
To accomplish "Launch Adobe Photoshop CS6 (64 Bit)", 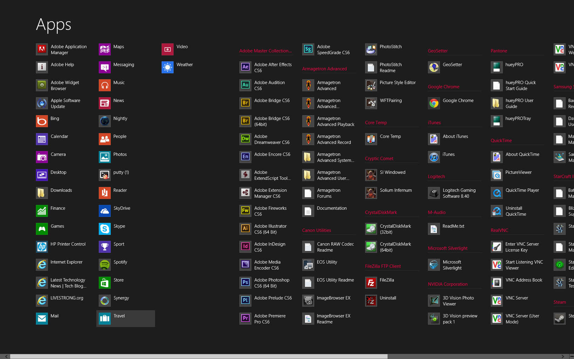I will click(x=266, y=283).
